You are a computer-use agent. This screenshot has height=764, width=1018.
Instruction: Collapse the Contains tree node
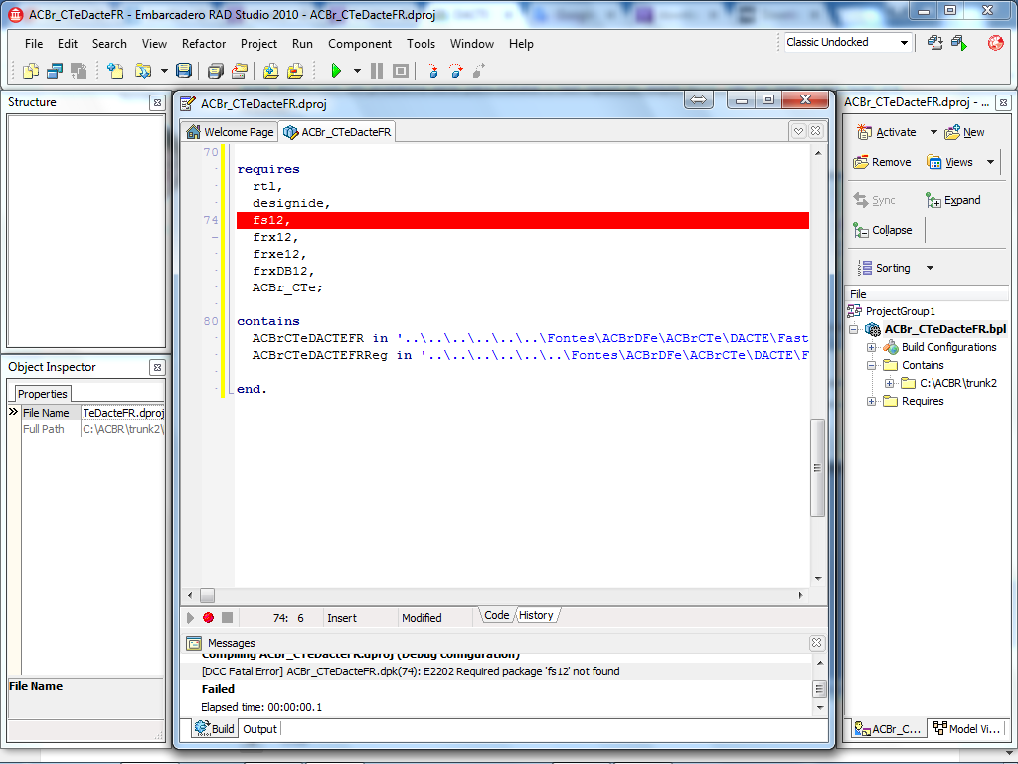[x=871, y=366]
